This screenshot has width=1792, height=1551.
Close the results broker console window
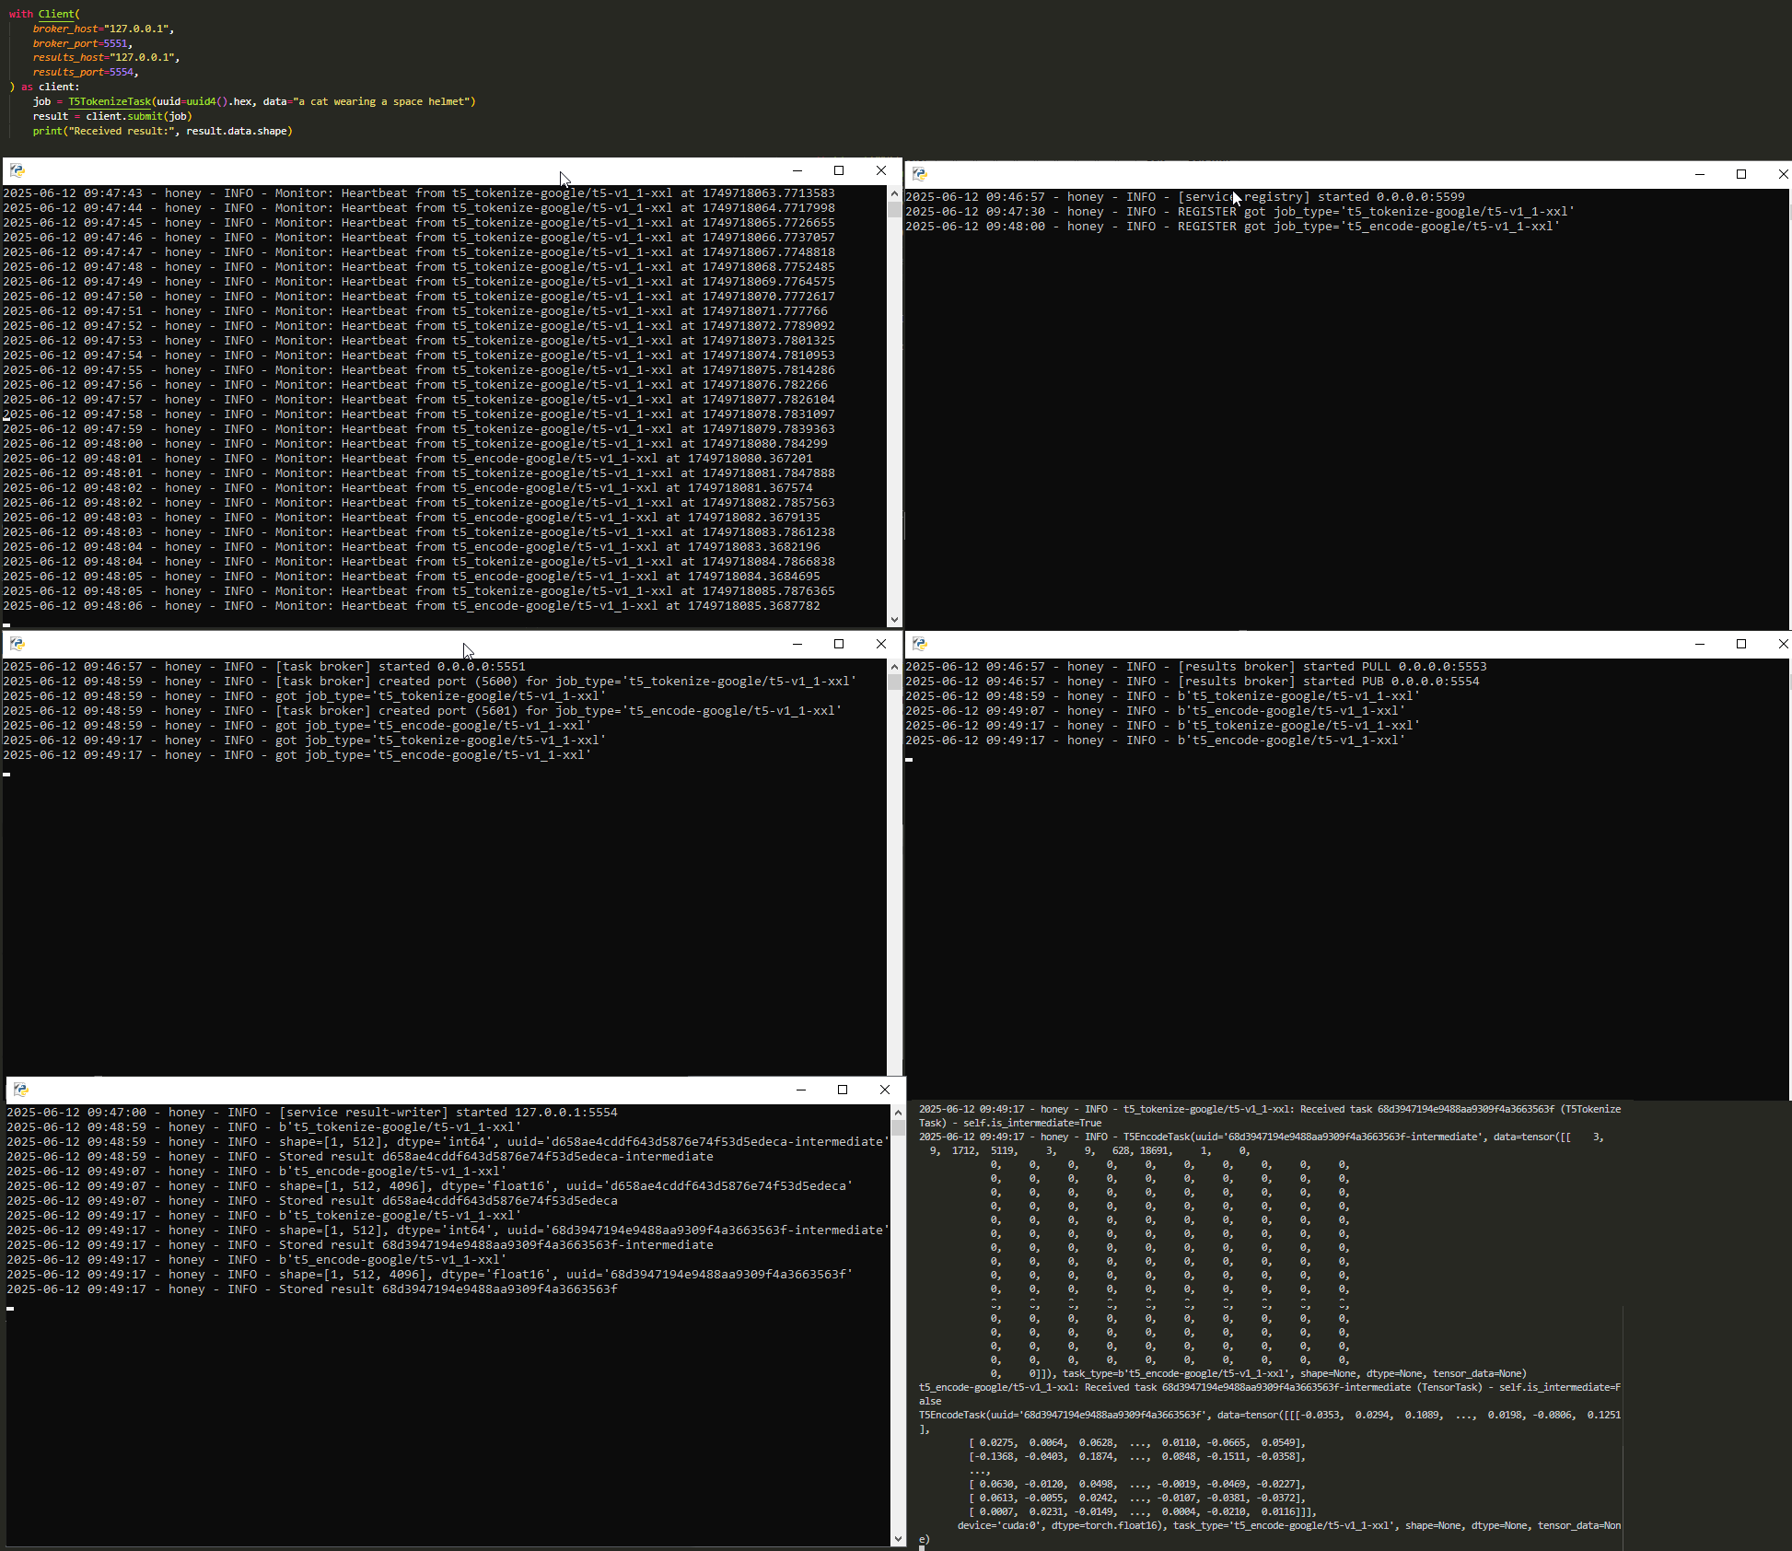(x=1782, y=644)
